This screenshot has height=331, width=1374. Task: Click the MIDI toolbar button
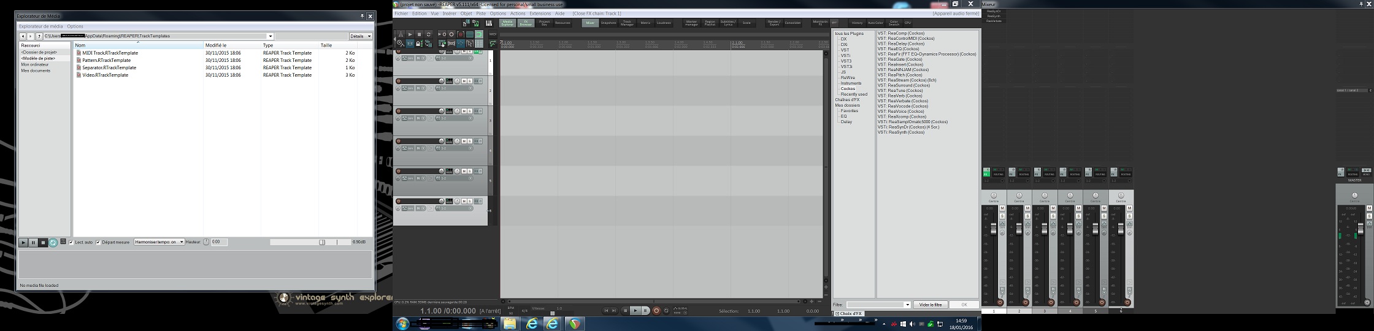point(493,34)
